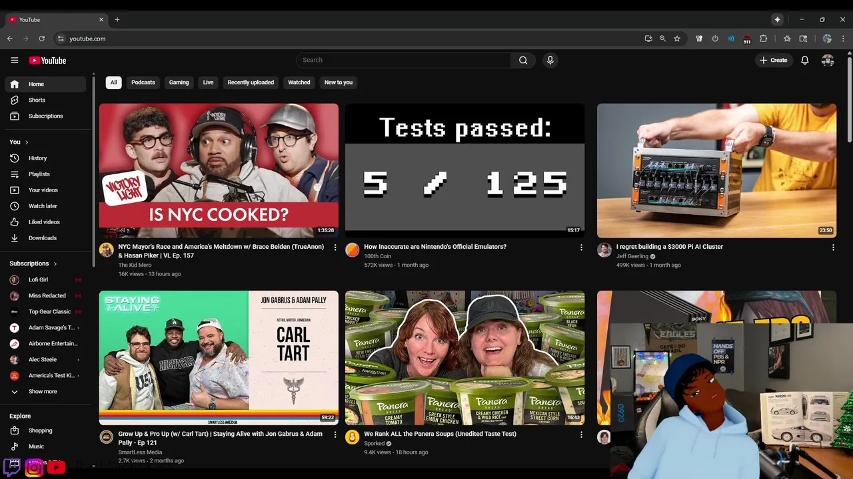Open new browser tab
Viewport: 853px width, 479px height.
[117, 19]
